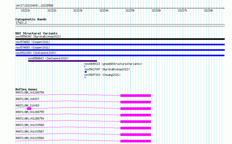Open label nsv5697303 (Chuang2021)
This screenshot has width=232, height=144.
pos(102,75)
